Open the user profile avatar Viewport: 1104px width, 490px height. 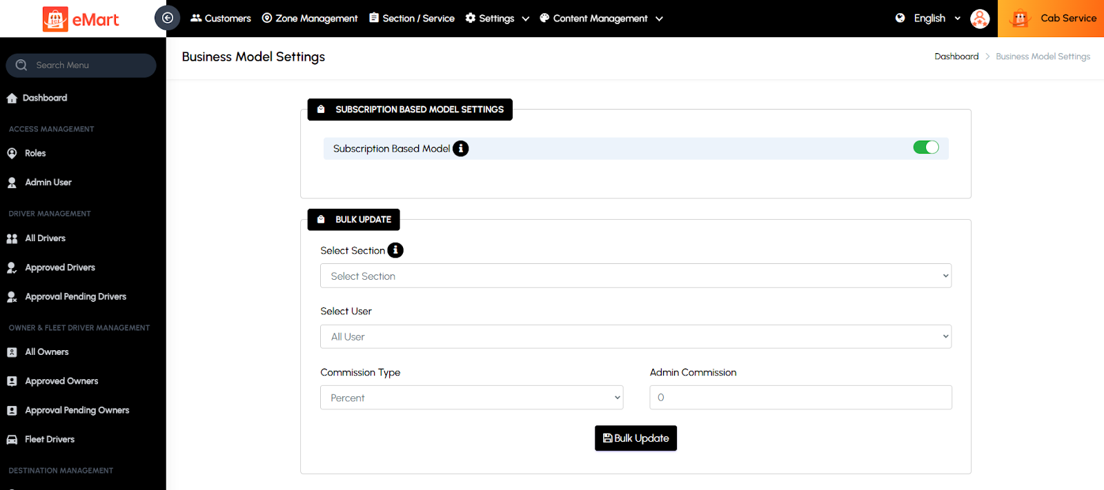point(979,19)
